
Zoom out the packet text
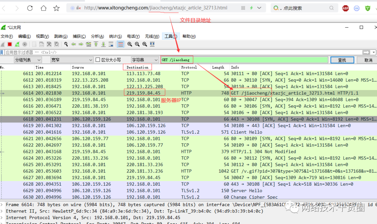pyautogui.click(x=137, y=44)
